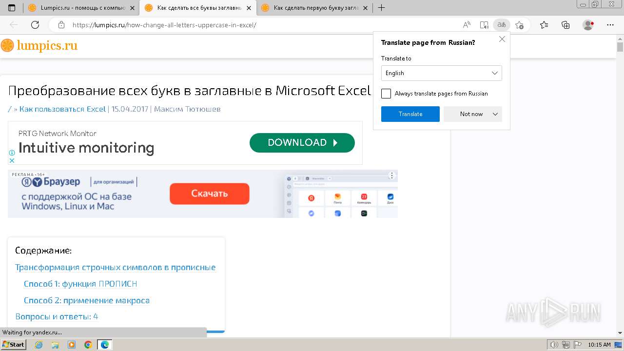The width and height of the screenshot is (624, 351).
Task: Close the translate popup with X
Action: 502,39
